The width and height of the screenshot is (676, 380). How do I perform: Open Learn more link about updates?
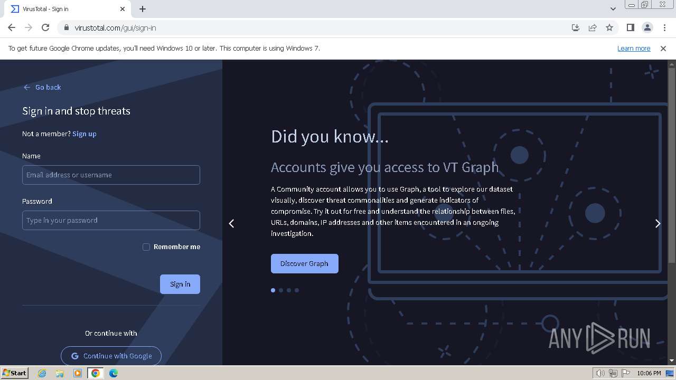click(x=634, y=48)
